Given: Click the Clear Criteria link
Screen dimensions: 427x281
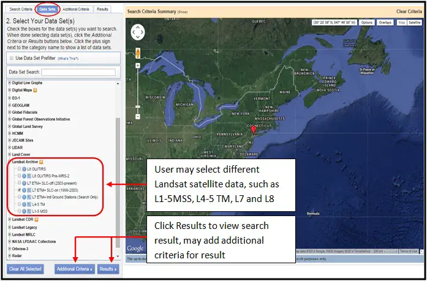Looking at the screenshot, I should click(x=409, y=12).
